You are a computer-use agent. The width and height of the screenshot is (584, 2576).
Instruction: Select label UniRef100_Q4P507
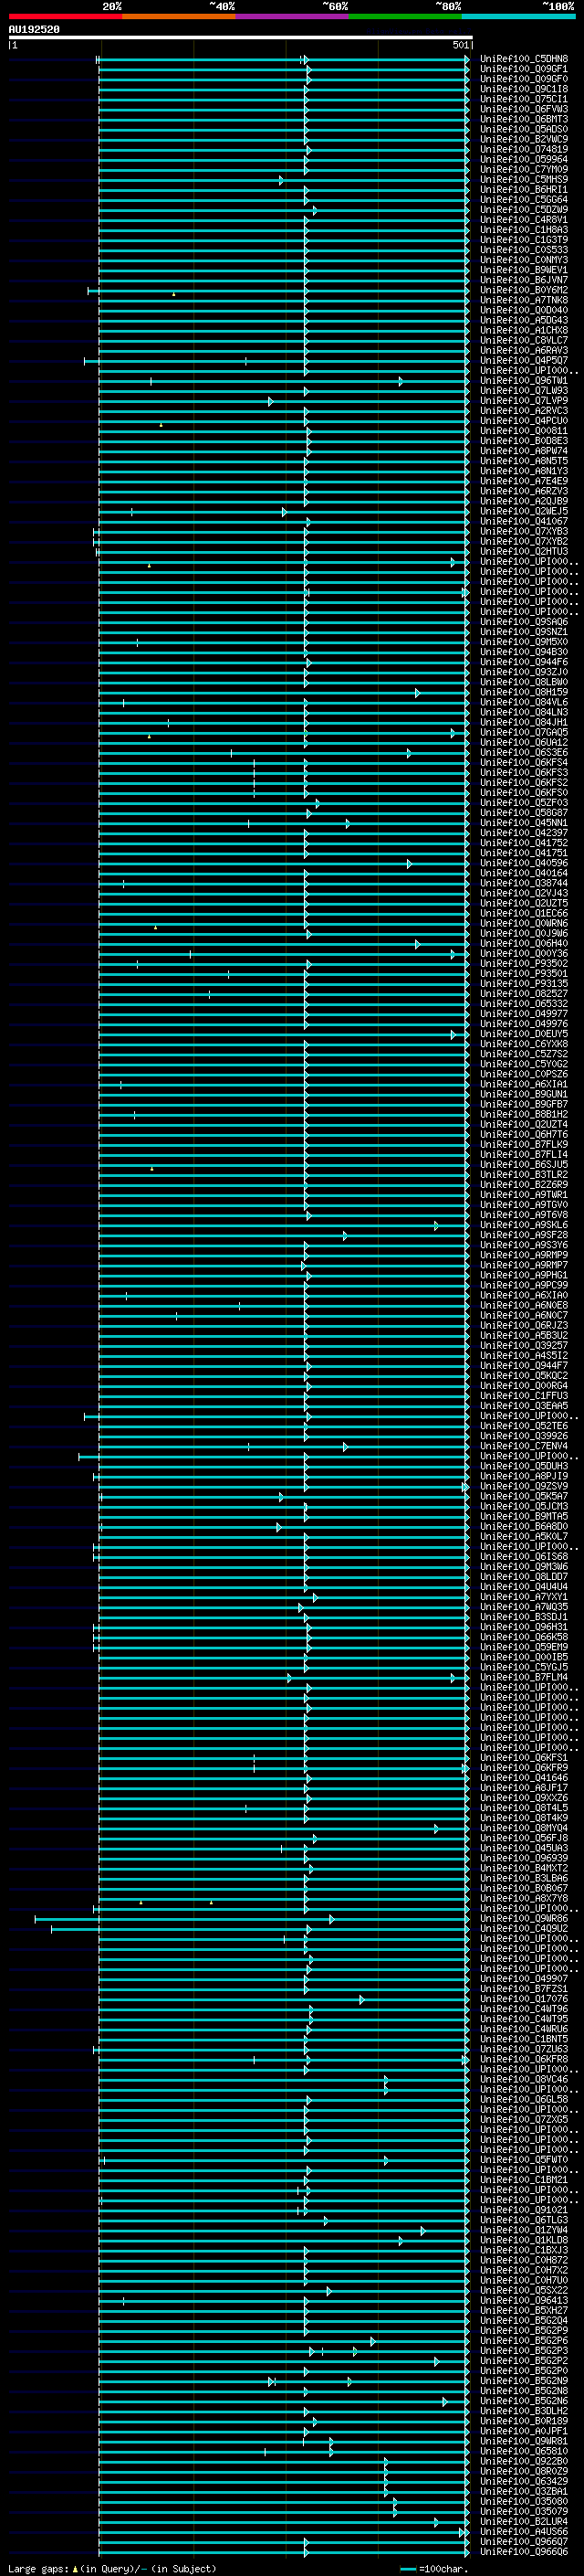[524, 361]
